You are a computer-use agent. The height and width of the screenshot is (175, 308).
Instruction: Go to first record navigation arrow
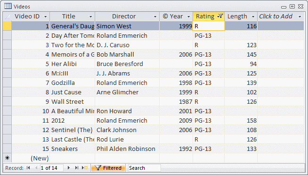click(x=28, y=168)
